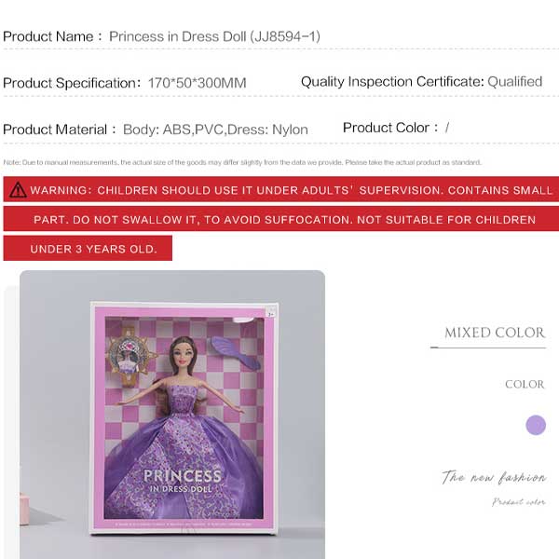Click the MIXED COLOR heading
Image resolution: width=559 pixels, height=559 pixels.
click(x=495, y=333)
